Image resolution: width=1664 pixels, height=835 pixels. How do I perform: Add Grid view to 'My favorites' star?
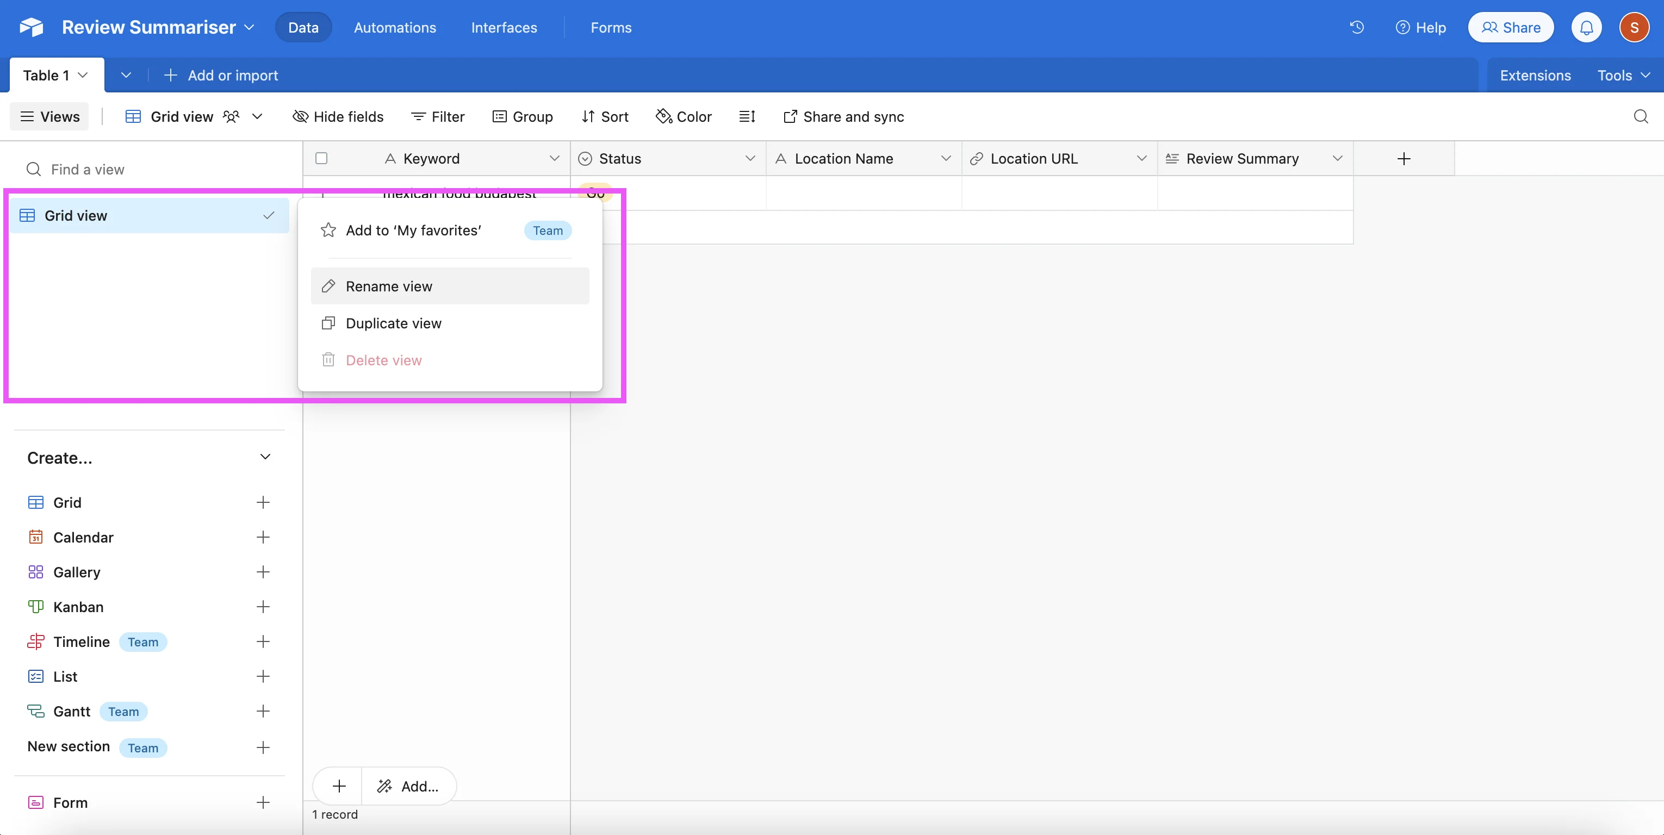point(413,230)
